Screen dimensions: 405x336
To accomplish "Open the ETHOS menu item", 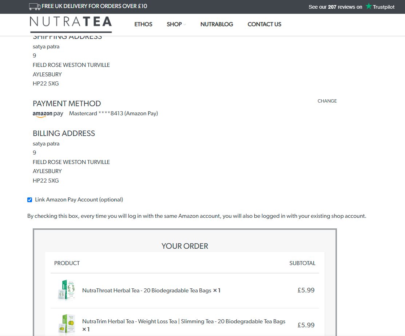I will coord(143,24).
